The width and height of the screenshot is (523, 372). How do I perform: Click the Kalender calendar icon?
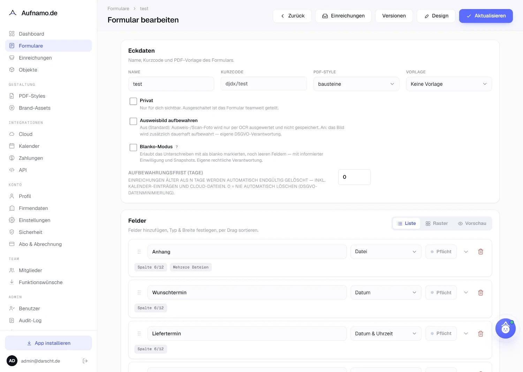12,146
